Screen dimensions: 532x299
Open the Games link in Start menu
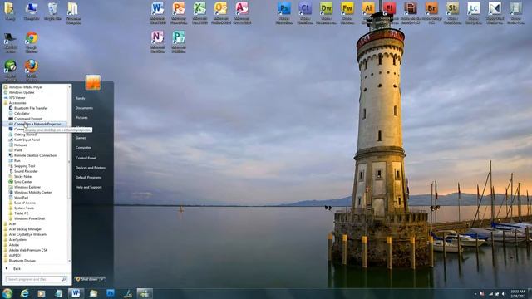click(81, 138)
